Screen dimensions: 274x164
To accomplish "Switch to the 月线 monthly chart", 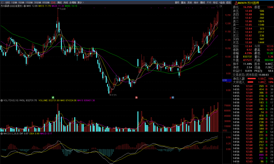I will tap(65, 3).
